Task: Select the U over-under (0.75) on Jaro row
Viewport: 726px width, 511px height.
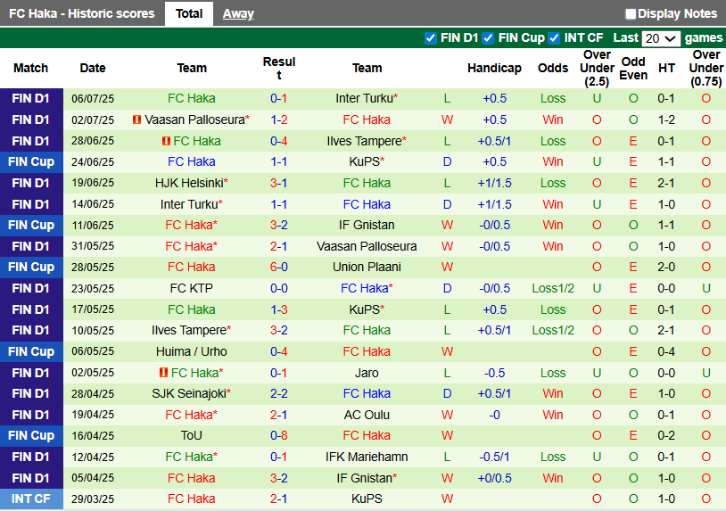Action: point(706,373)
